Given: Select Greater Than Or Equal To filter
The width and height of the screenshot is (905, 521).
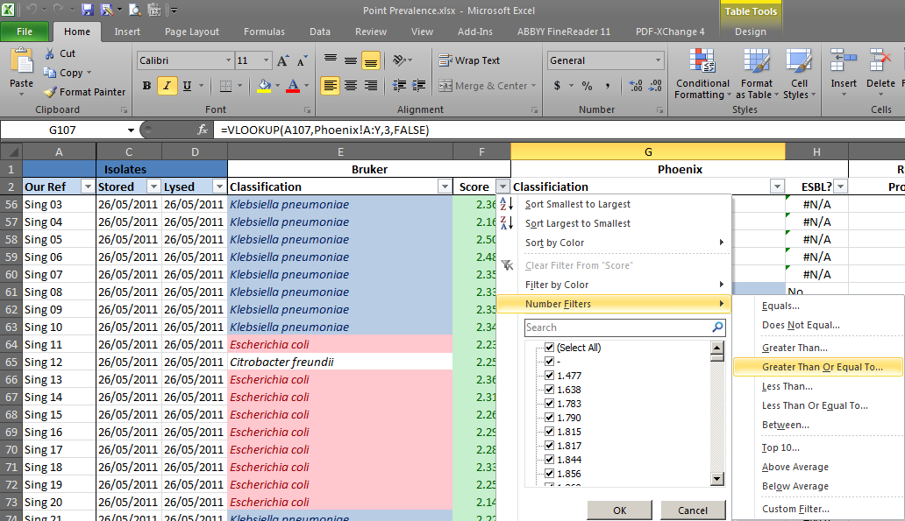Looking at the screenshot, I should (x=822, y=367).
